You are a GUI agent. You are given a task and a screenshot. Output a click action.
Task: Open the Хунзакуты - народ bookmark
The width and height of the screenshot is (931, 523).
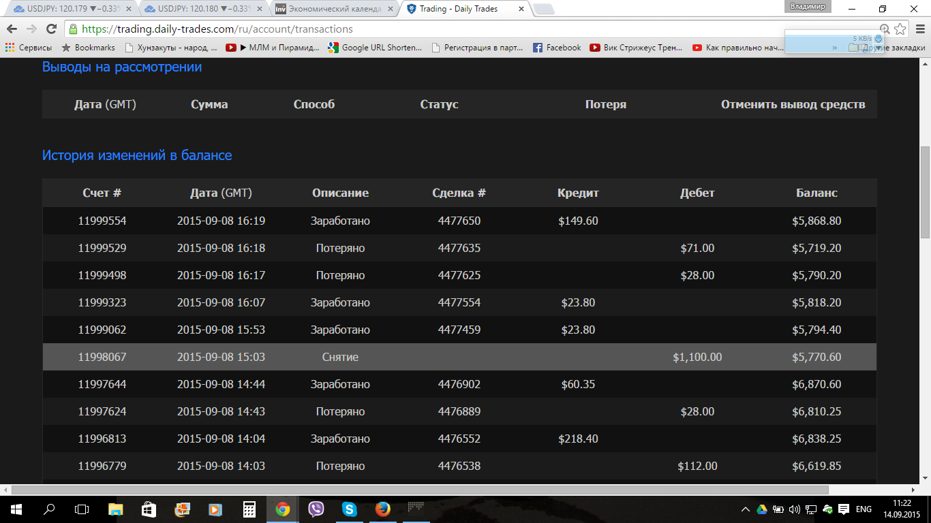(x=171, y=48)
